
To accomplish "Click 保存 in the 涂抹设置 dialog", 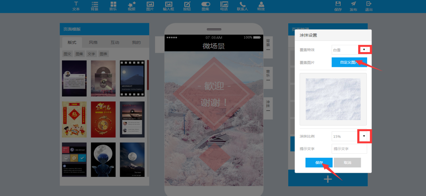I will pyautogui.click(x=319, y=163).
